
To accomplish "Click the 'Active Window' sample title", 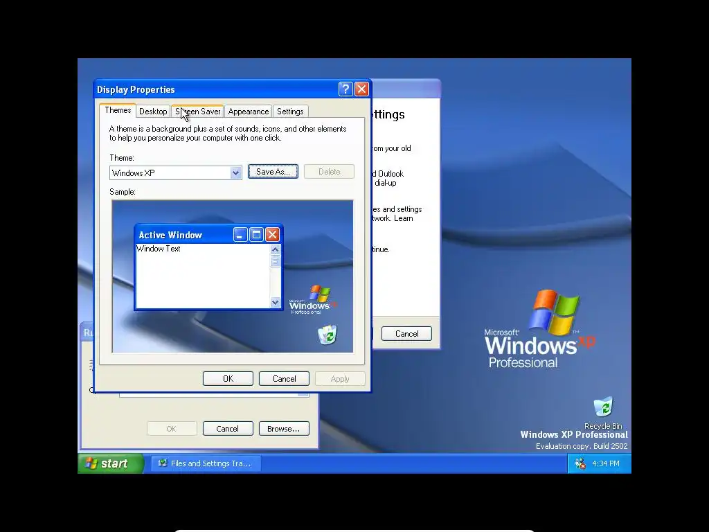I will click(170, 235).
